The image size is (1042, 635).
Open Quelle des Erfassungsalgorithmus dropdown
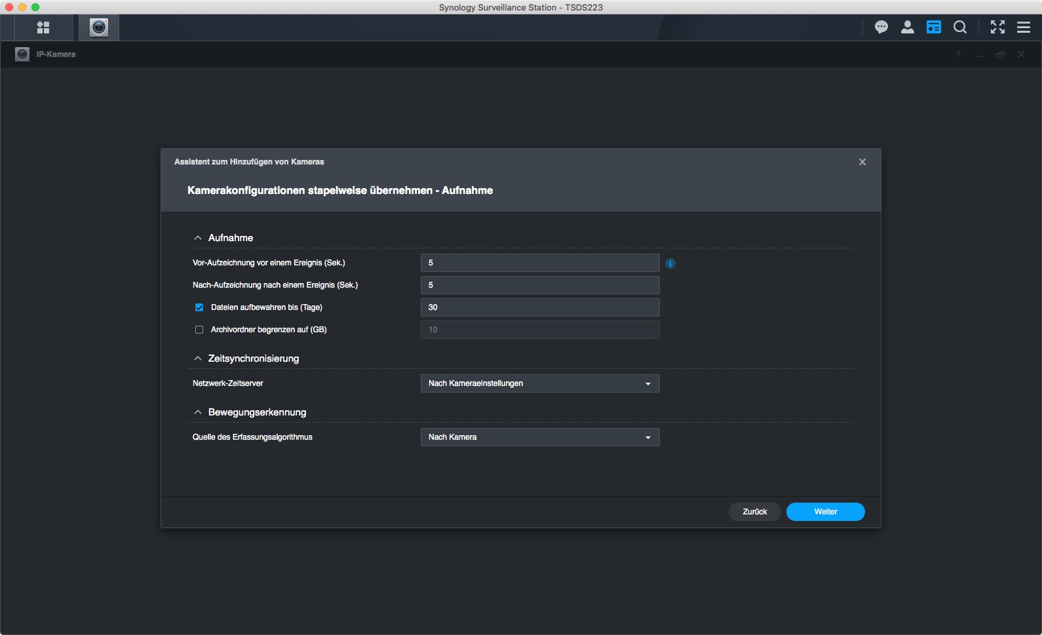pyautogui.click(x=539, y=437)
